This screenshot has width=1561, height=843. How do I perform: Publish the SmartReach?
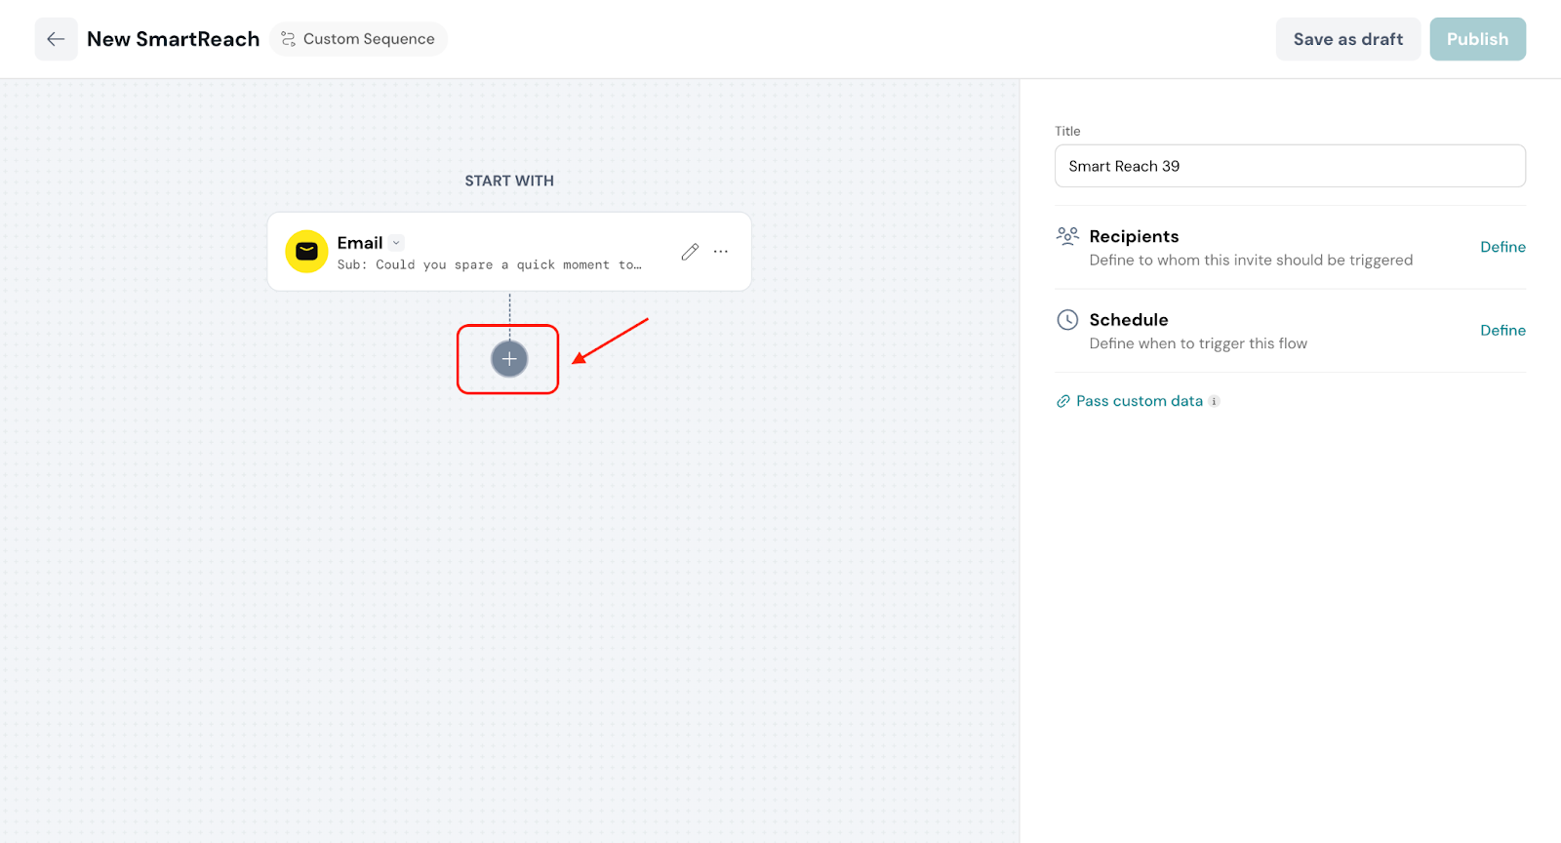tap(1477, 39)
